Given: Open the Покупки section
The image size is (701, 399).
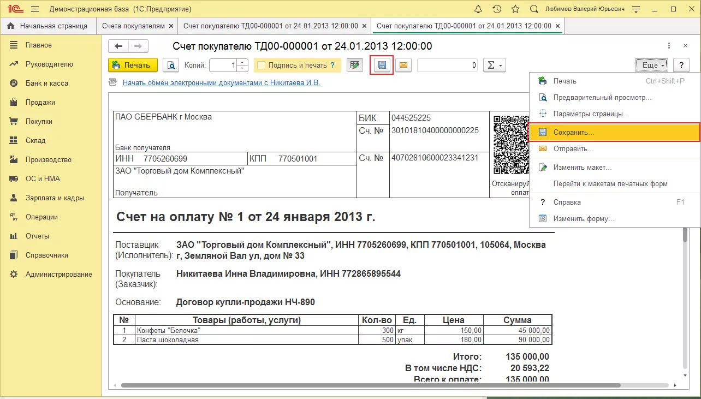Looking at the screenshot, I should pyautogui.click(x=50, y=121).
